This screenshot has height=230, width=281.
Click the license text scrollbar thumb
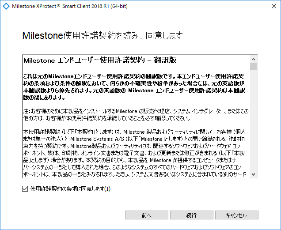click(254, 67)
